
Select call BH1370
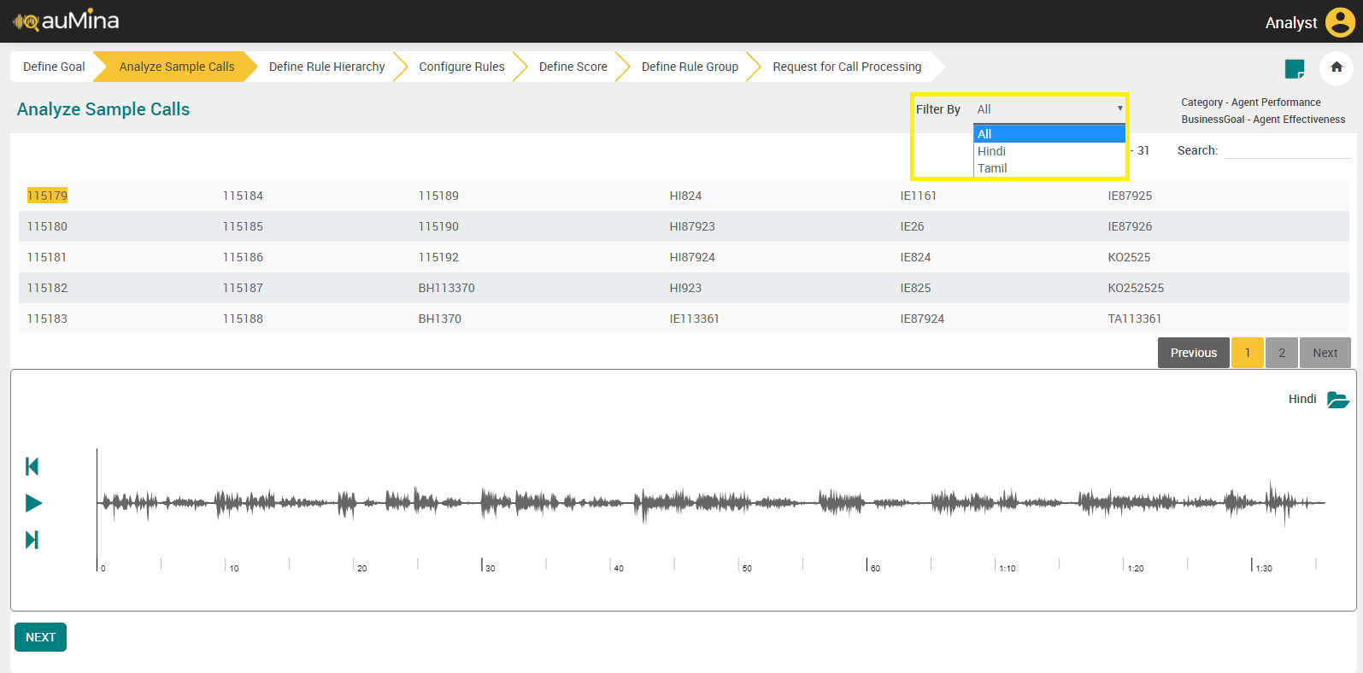(439, 319)
